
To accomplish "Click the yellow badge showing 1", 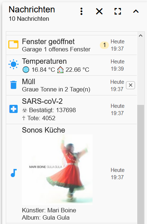I will [x=104, y=45].
